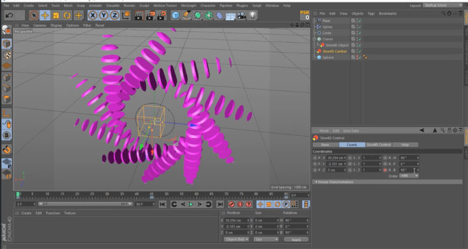Viewport: 468px width, 249px height.
Task: Open the attribute Help tab
Action: (405, 145)
